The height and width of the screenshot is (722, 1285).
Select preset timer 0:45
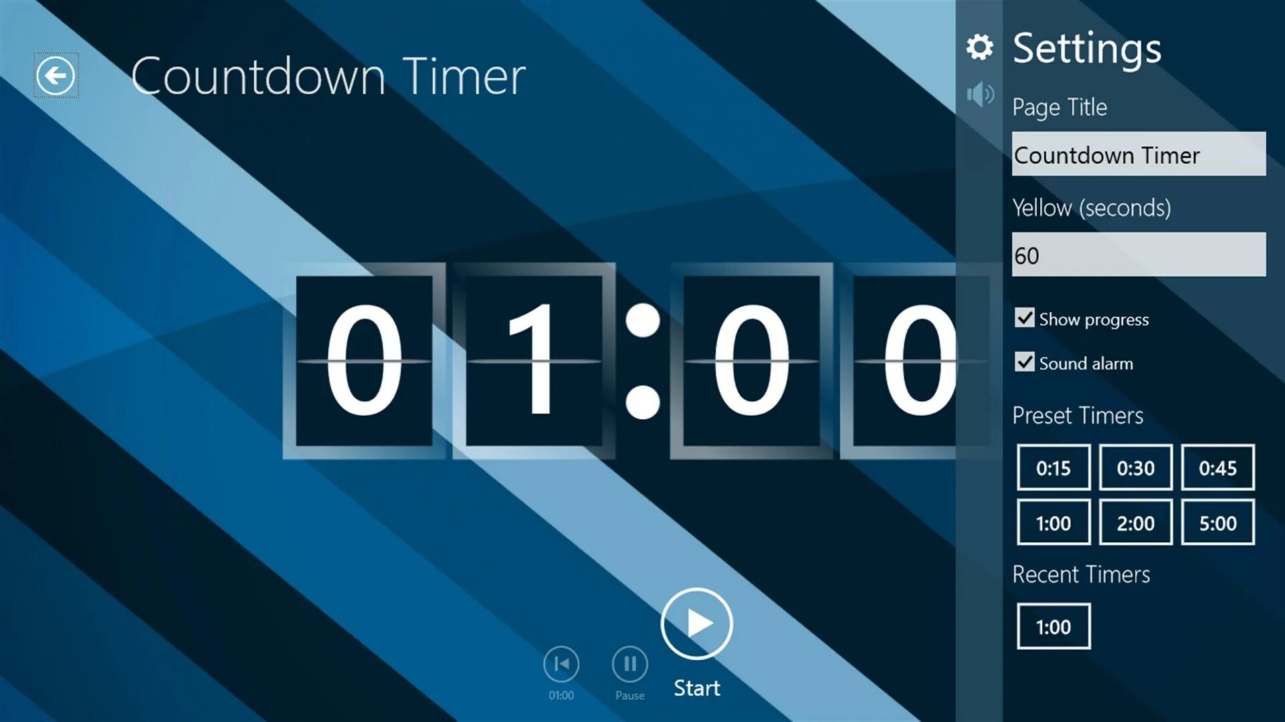coord(1218,467)
